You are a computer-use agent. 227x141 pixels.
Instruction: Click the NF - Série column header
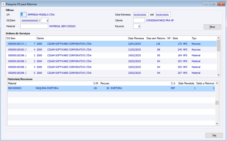[179, 38]
